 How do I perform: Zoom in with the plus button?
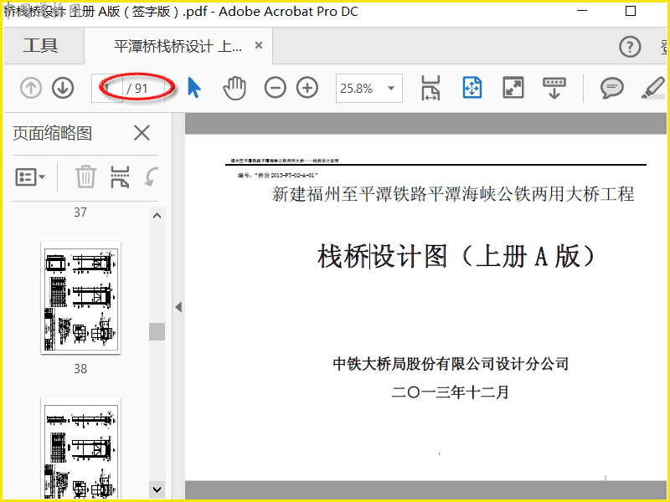pyautogui.click(x=307, y=88)
